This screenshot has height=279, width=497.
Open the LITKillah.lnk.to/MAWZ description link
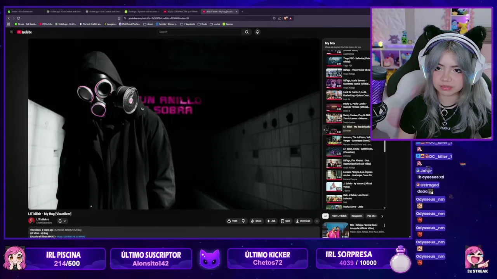coord(71,236)
